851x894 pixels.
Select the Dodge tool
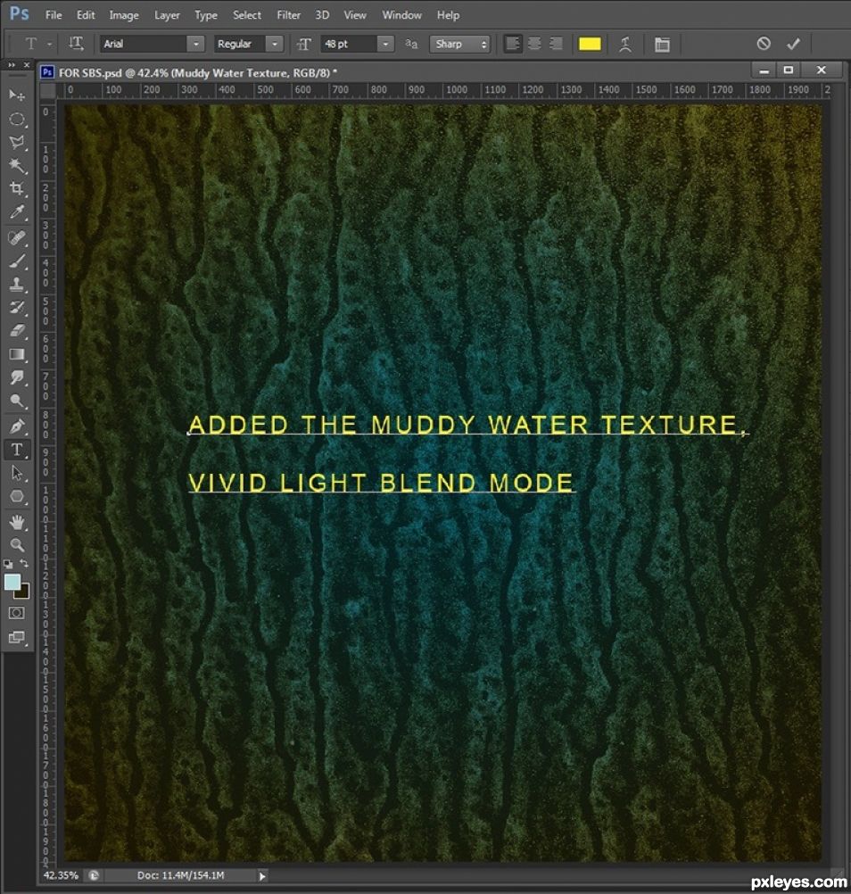pos(17,401)
